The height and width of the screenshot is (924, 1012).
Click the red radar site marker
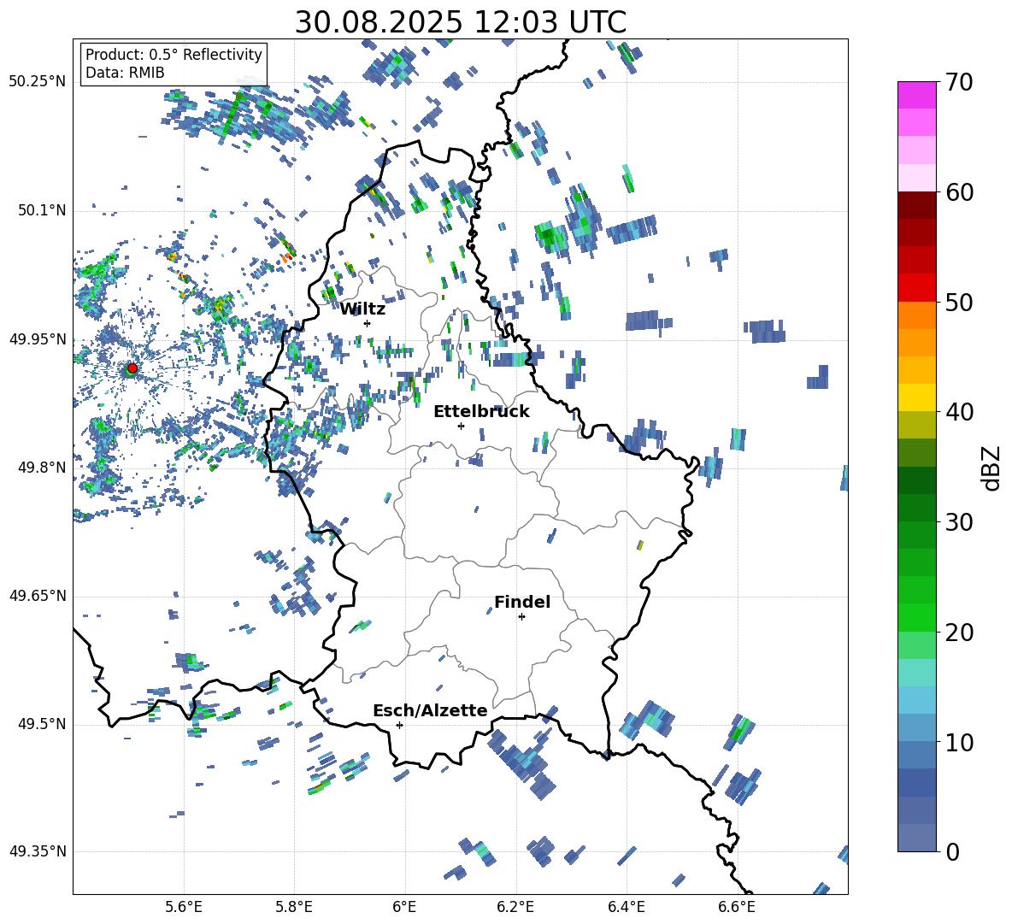(132, 368)
